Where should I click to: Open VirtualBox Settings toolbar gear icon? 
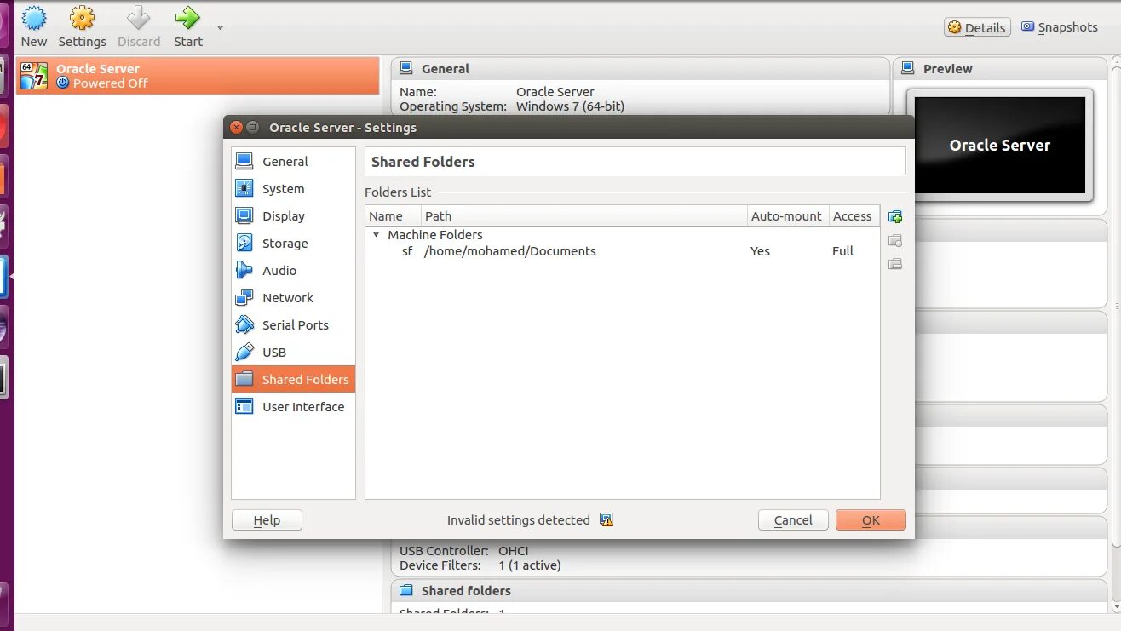[x=82, y=18]
